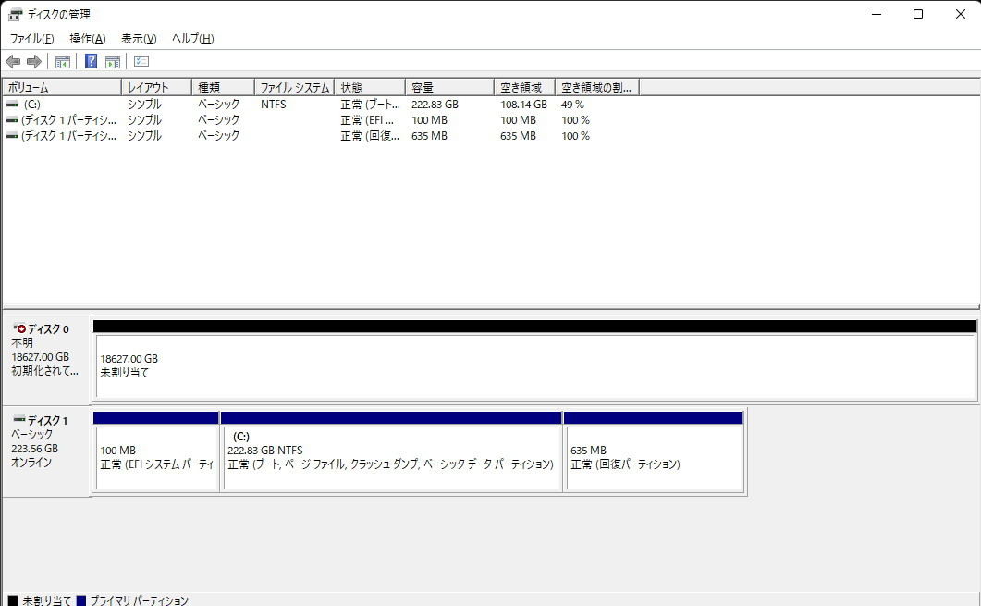Click the black 未割り当て legend swatch
The image size is (981, 606).
pos(13,601)
